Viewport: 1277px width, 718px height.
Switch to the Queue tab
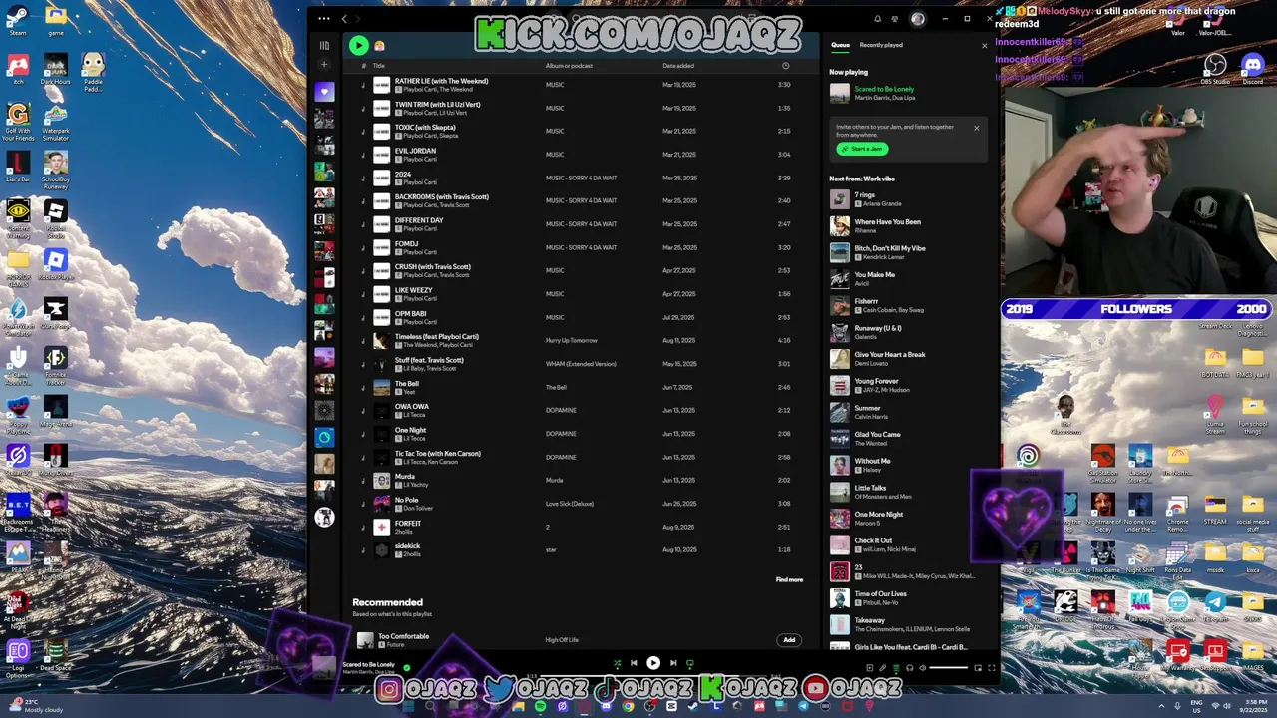[841, 45]
